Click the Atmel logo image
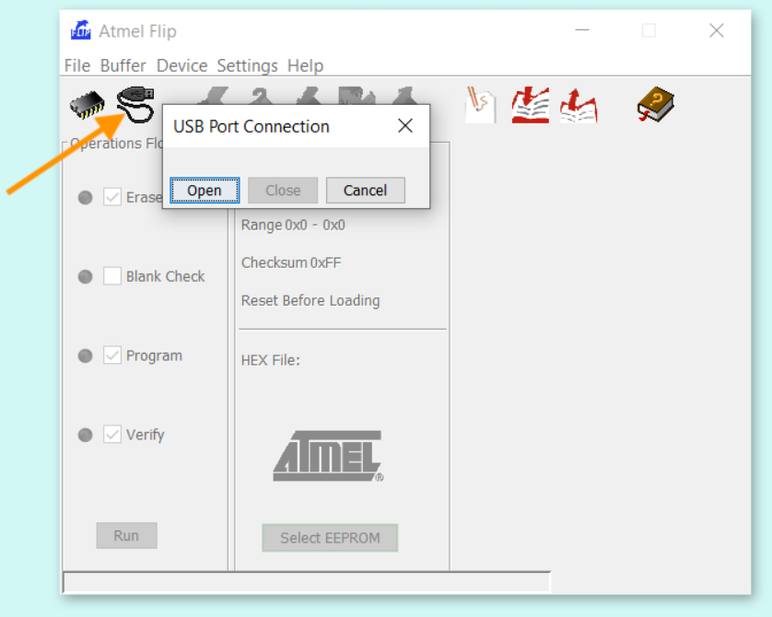This screenshot has height=617, width=772. pos(328,456)
